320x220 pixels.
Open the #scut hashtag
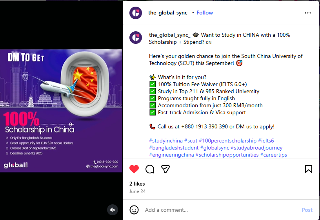(x=191, y=141)
